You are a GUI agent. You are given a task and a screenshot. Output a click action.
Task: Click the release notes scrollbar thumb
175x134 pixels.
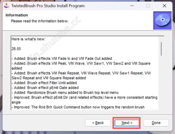161,48
